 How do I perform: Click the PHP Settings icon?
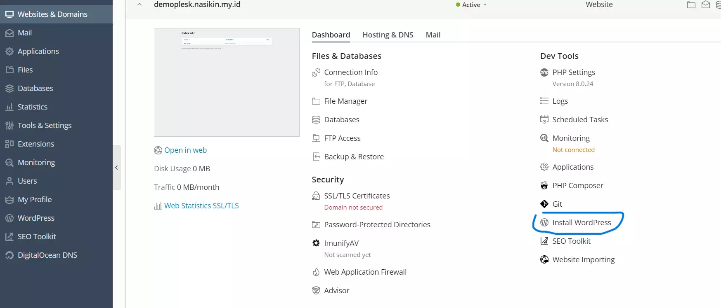click(x=544, y=72)
